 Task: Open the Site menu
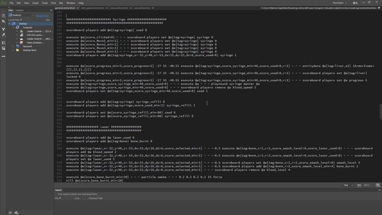61,3
